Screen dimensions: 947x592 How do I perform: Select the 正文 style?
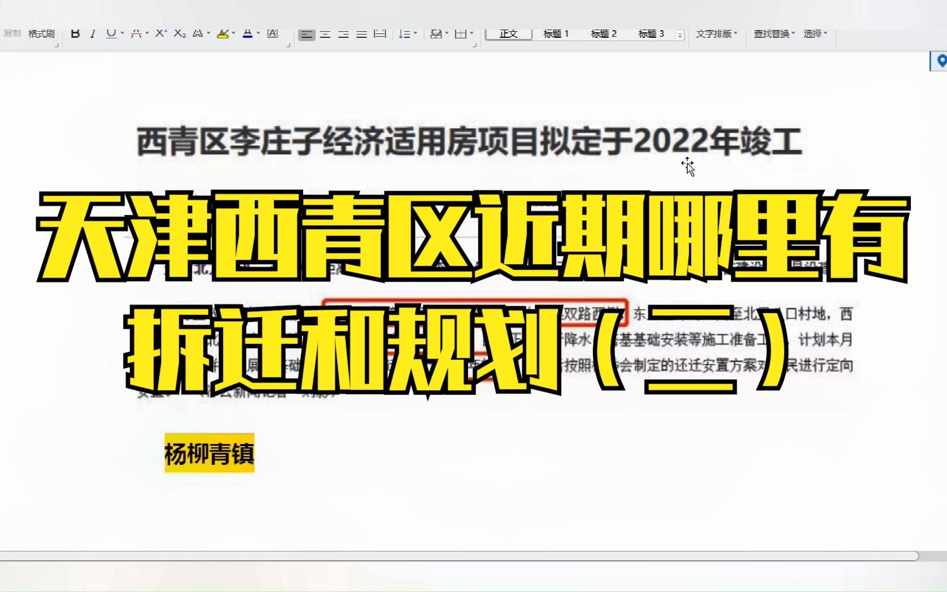[509, 34]
